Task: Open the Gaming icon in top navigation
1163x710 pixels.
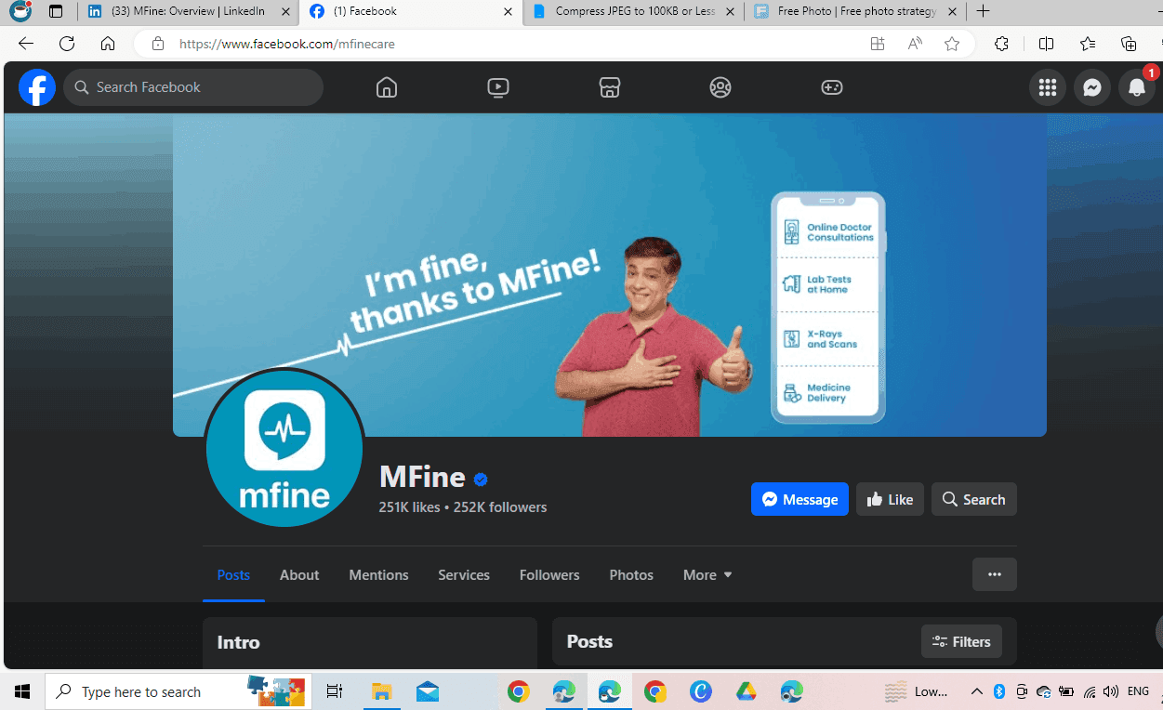Action: coord(831,87)
